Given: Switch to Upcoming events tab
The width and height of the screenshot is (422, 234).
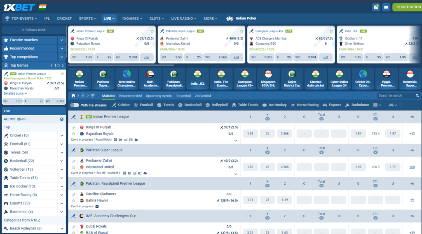Looking at the screenshot, I should (x=159, y=96).
